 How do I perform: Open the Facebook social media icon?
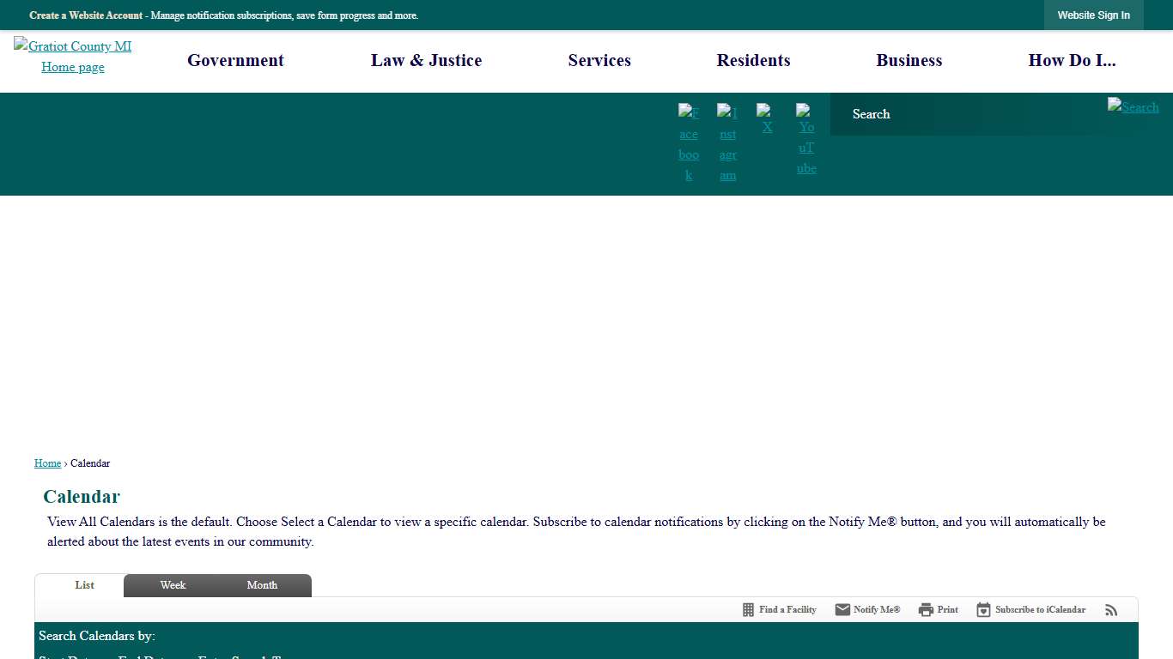click(x=689, y=142)
